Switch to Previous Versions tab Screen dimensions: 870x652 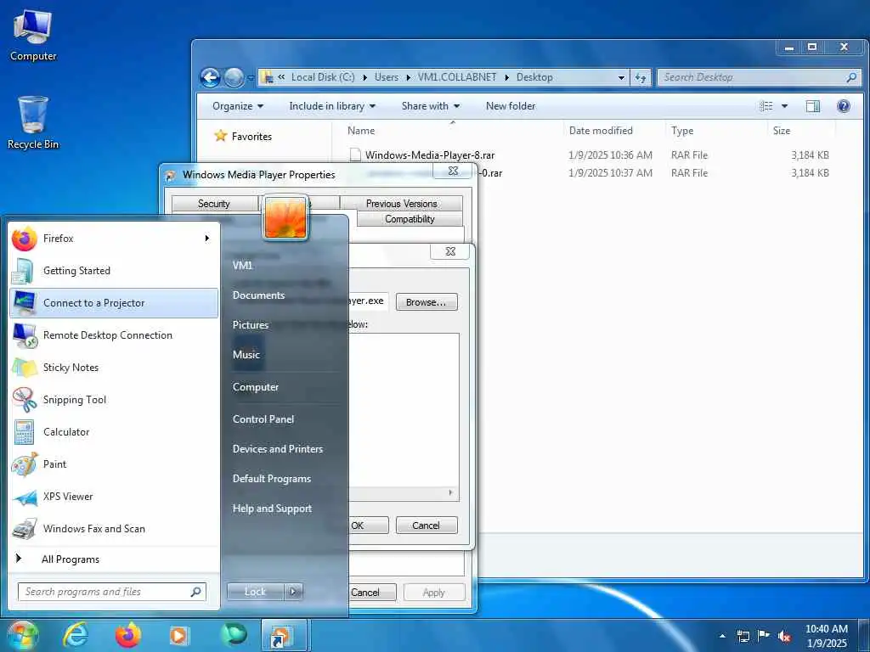pos(401,204)
